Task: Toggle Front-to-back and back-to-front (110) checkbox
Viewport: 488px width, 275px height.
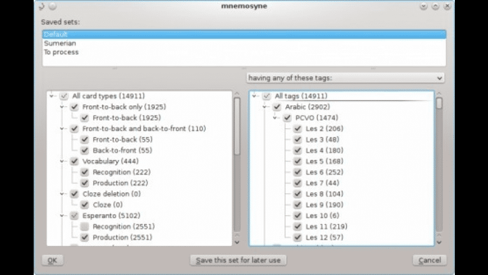Action: [x=74, y=129]
